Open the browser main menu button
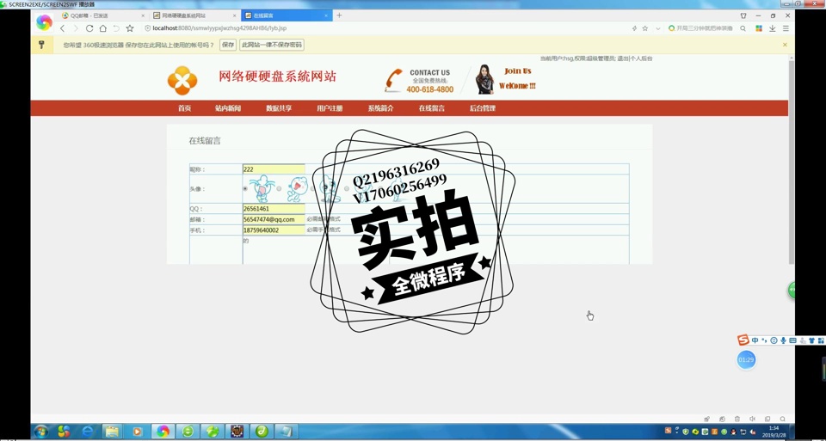826x441 pixels. point(786,28)
